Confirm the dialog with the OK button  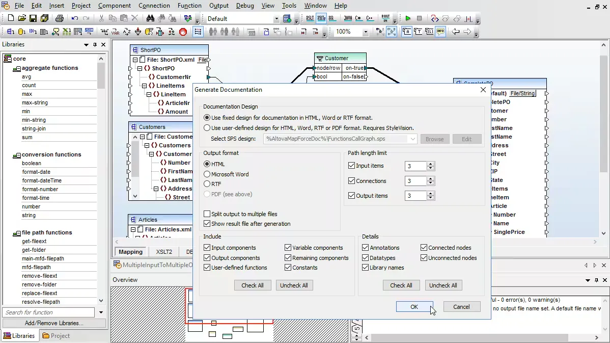[414, 307]
